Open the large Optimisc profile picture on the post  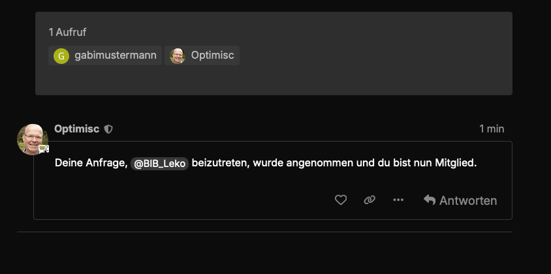[32, 139]
